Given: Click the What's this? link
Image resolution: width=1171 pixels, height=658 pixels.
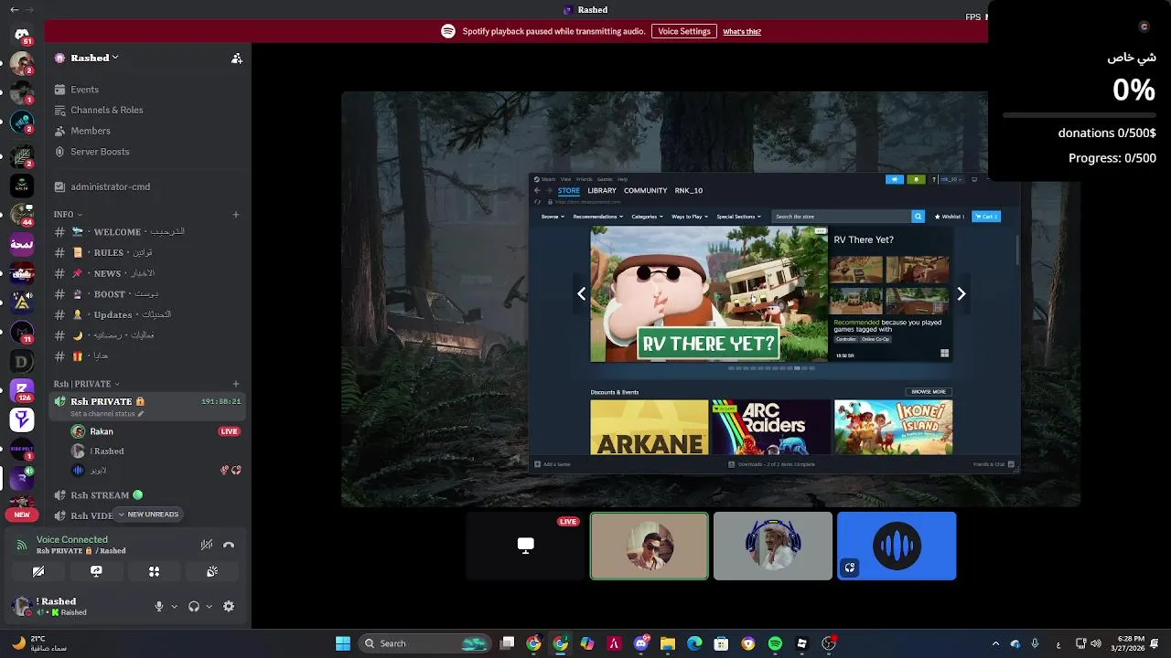Looking at the screenshot, I should point(742,32).
